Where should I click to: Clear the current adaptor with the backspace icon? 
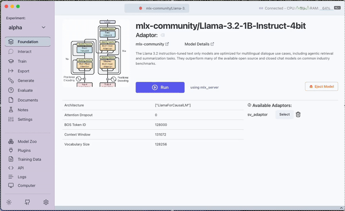click(163, 35)
